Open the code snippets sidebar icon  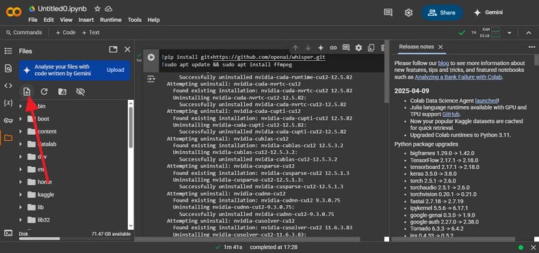pyautogui.click(x=8, y=85)
